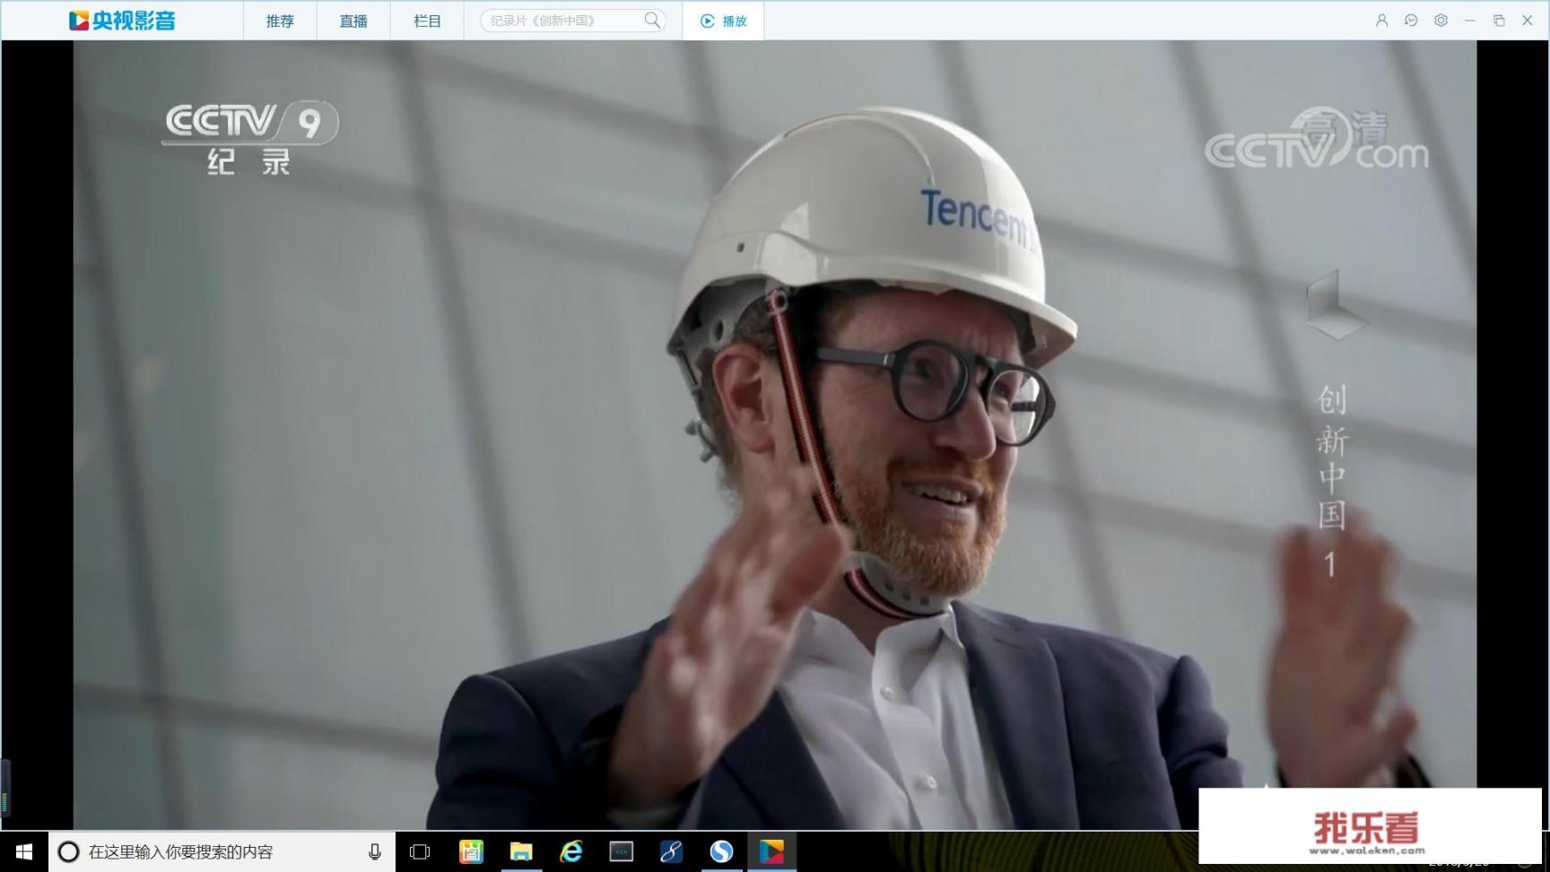
Task: Open the user account icon
Action: coord(1381,20)
